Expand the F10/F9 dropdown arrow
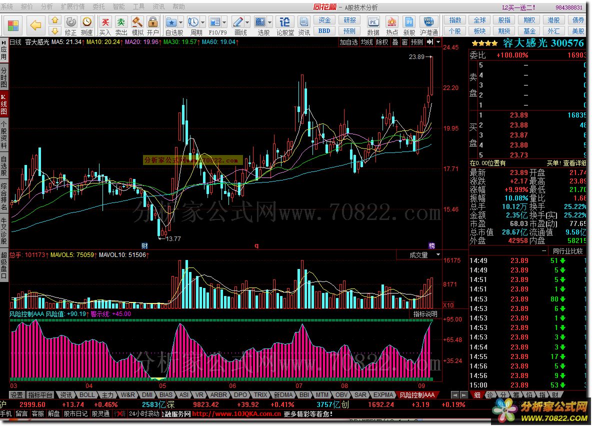 tap(224, 22)
